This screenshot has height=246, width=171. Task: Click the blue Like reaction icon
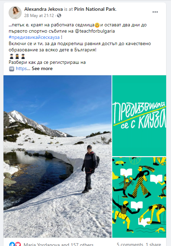(x=12, y=244)
